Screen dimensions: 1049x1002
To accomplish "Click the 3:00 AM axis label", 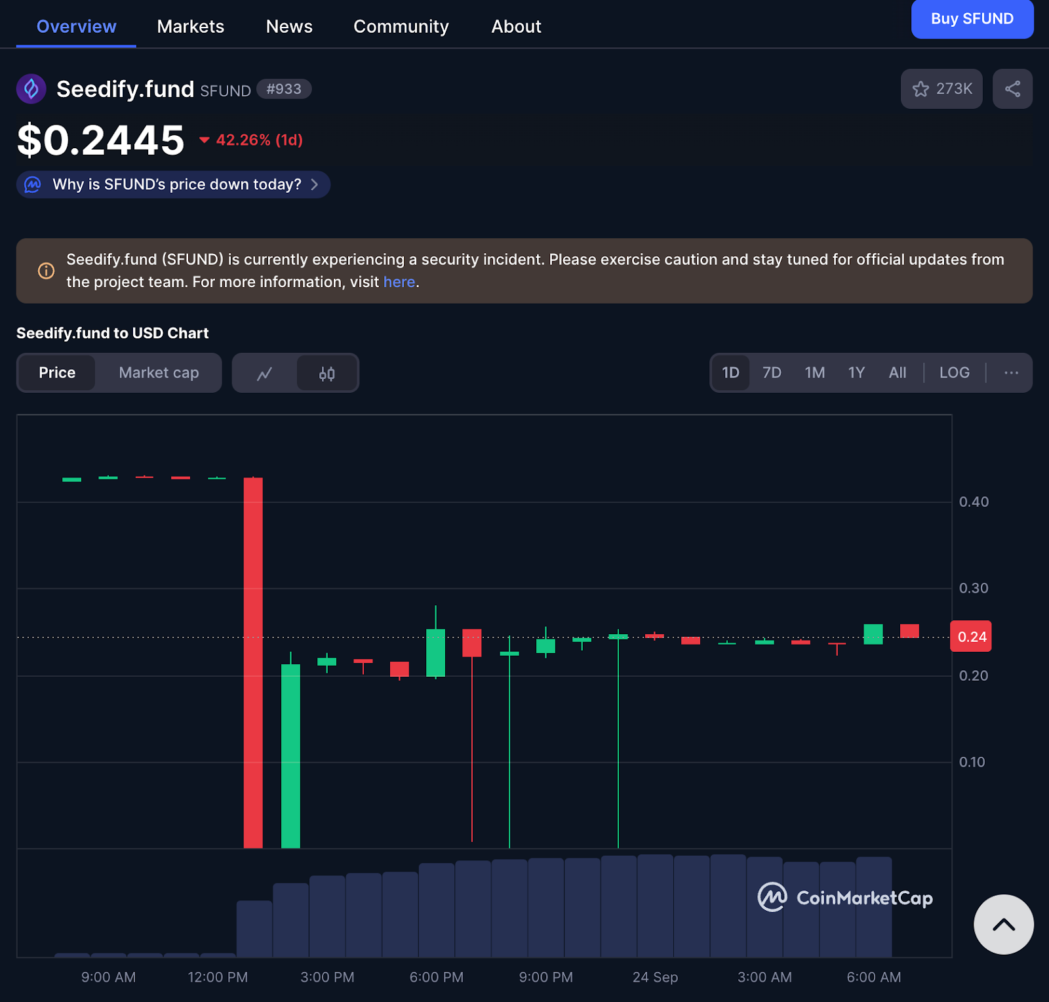I will [764, 977].
